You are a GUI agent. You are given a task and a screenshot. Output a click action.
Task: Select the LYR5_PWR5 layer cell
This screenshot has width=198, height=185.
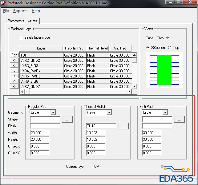[x=42, y=76]
